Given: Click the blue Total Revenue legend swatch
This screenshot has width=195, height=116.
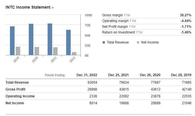Looking at the screenshot, I should (x=104, y=42).
